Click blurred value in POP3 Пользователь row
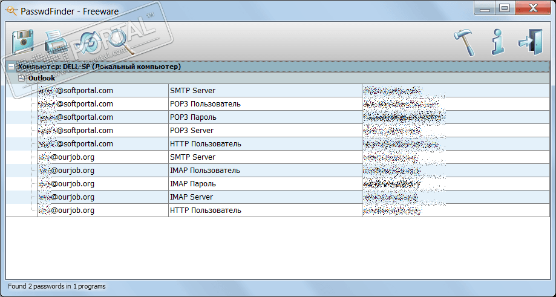This screenshot has height=297, width=556. click(x=401, y=104)
